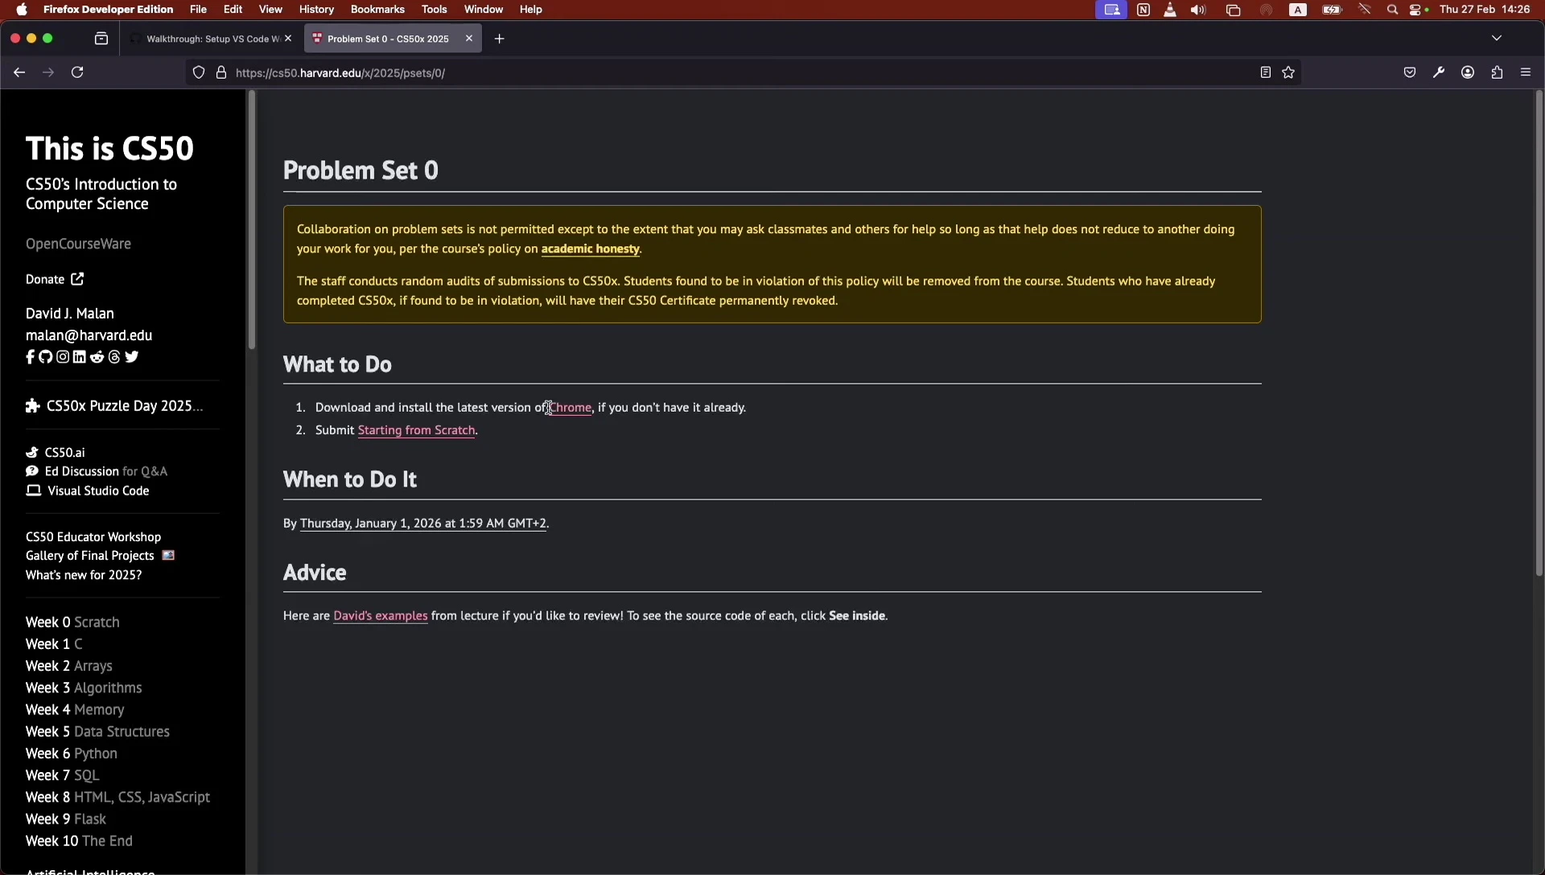The height and width of the screenshot is (875, 1545).
Task: Go to Week 8 HTML, CSS, JavaScript
Action: (x=117, y=798)
